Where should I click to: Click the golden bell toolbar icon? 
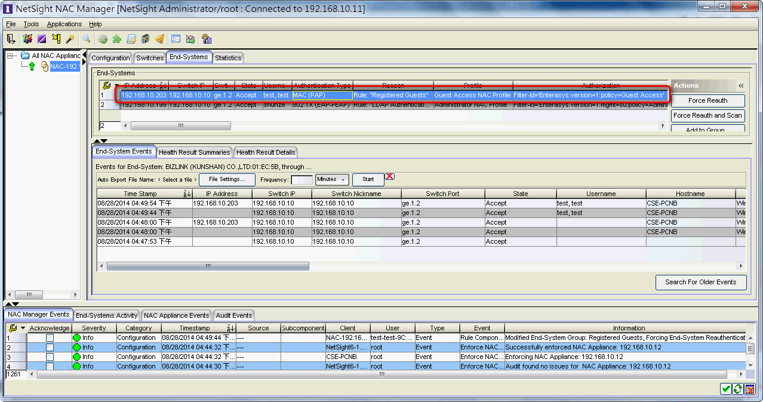click(159, 39)
